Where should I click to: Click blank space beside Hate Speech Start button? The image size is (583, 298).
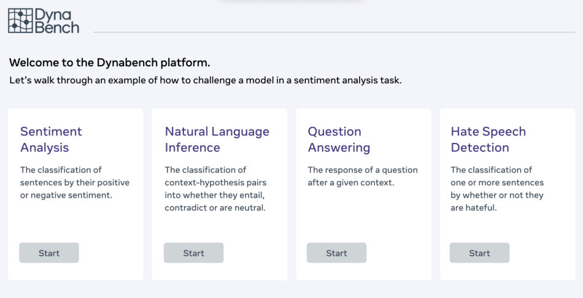pos(540,253)
